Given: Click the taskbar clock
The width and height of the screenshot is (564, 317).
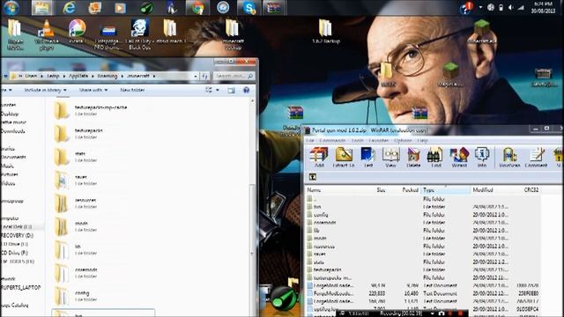Looking at the screenshot, I should tap(543, 8).
